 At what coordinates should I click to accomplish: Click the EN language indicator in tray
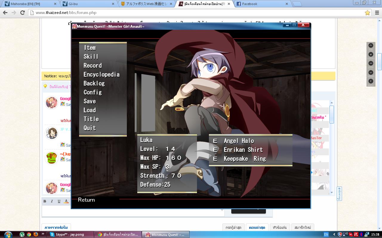click(x=326, y=234)
